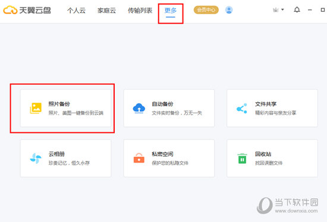Click the 照片备份 card description text

click(76, 113)
